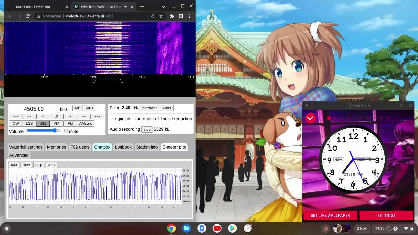Round frequency with the .0 button

[x=56, y=117]
